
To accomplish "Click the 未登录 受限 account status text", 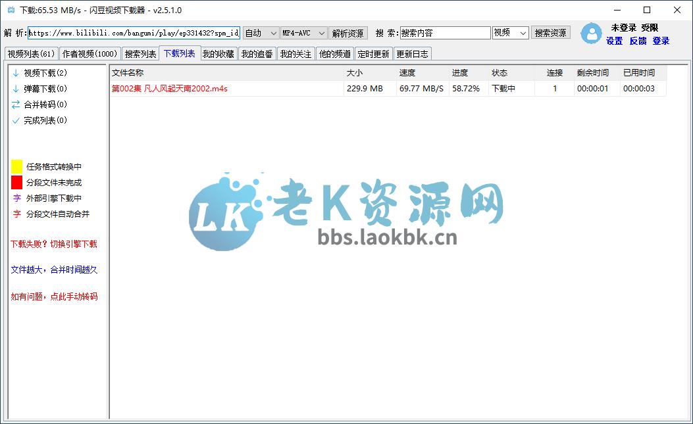I will point(634,28).
